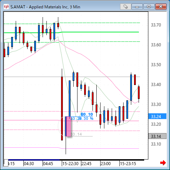Click the 15-22:30 time axis label

71,164
